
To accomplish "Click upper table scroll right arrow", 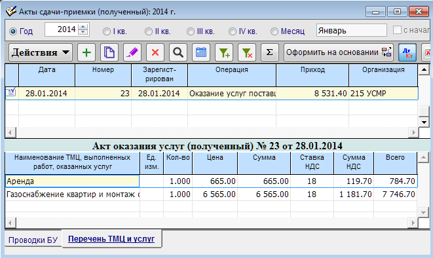I will point(413,132).
